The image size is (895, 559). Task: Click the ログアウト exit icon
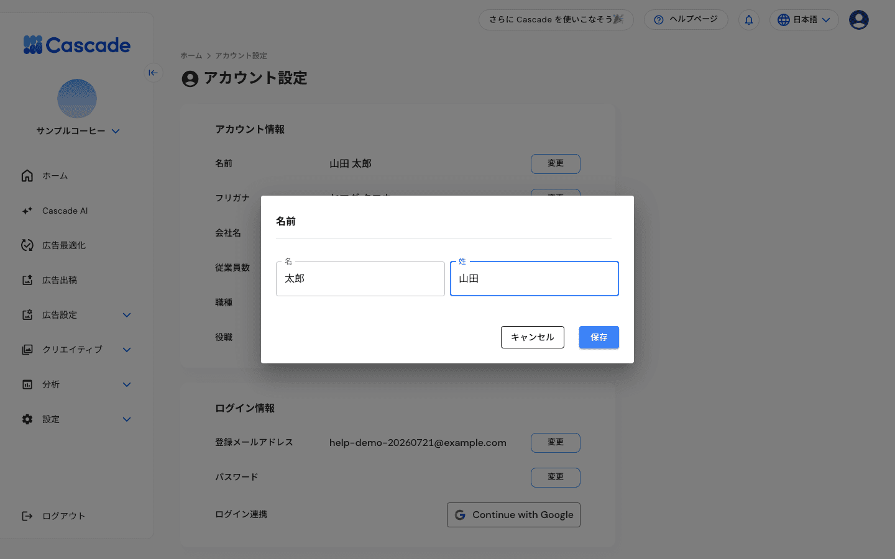pyautogui.click(x=27, y=516)
